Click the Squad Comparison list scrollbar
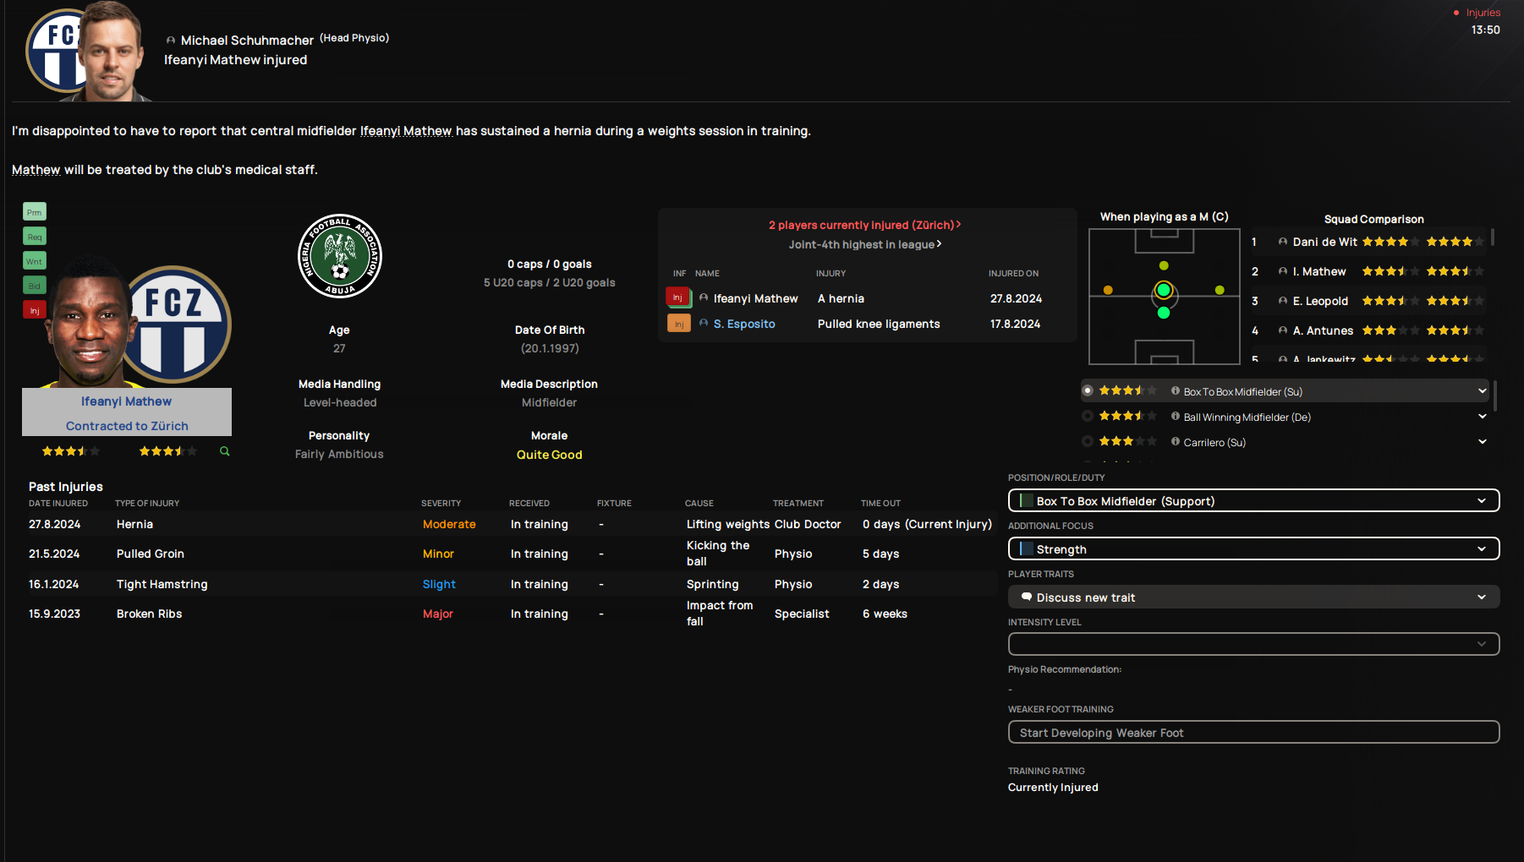 coord(1493,238)
